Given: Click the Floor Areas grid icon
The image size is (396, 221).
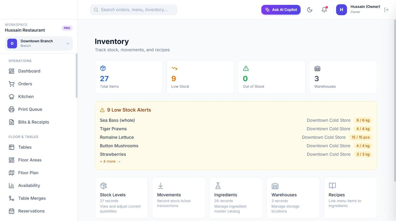Looking at the screenshot, I should 12,160.
